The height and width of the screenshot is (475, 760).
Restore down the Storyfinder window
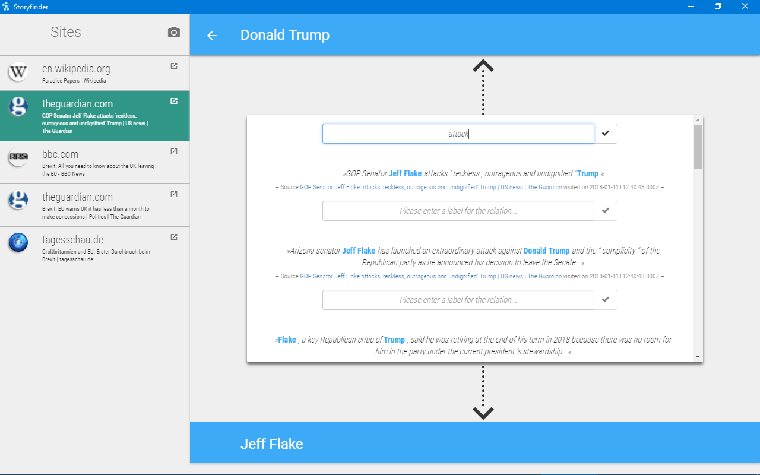[718, 7]
